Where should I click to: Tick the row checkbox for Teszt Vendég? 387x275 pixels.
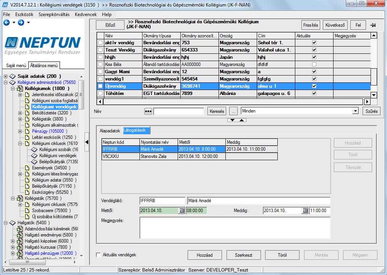tap(100, 50)
